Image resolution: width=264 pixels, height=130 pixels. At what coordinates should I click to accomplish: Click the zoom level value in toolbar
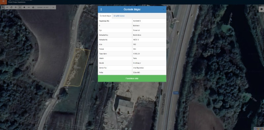point(53,7)
